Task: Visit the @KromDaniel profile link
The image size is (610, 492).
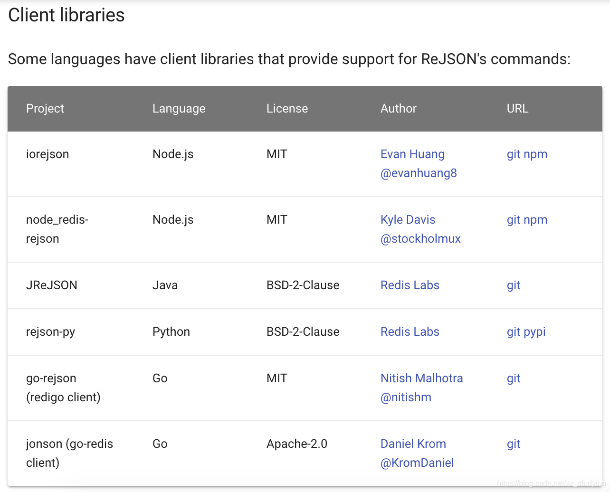Action: [417, 463]
